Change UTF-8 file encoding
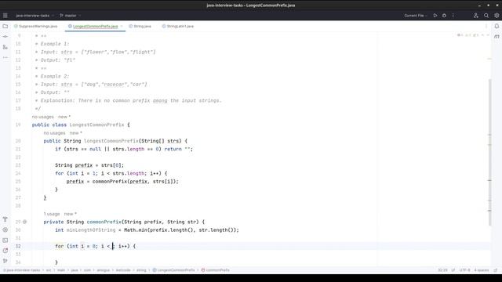 point(464,270)
